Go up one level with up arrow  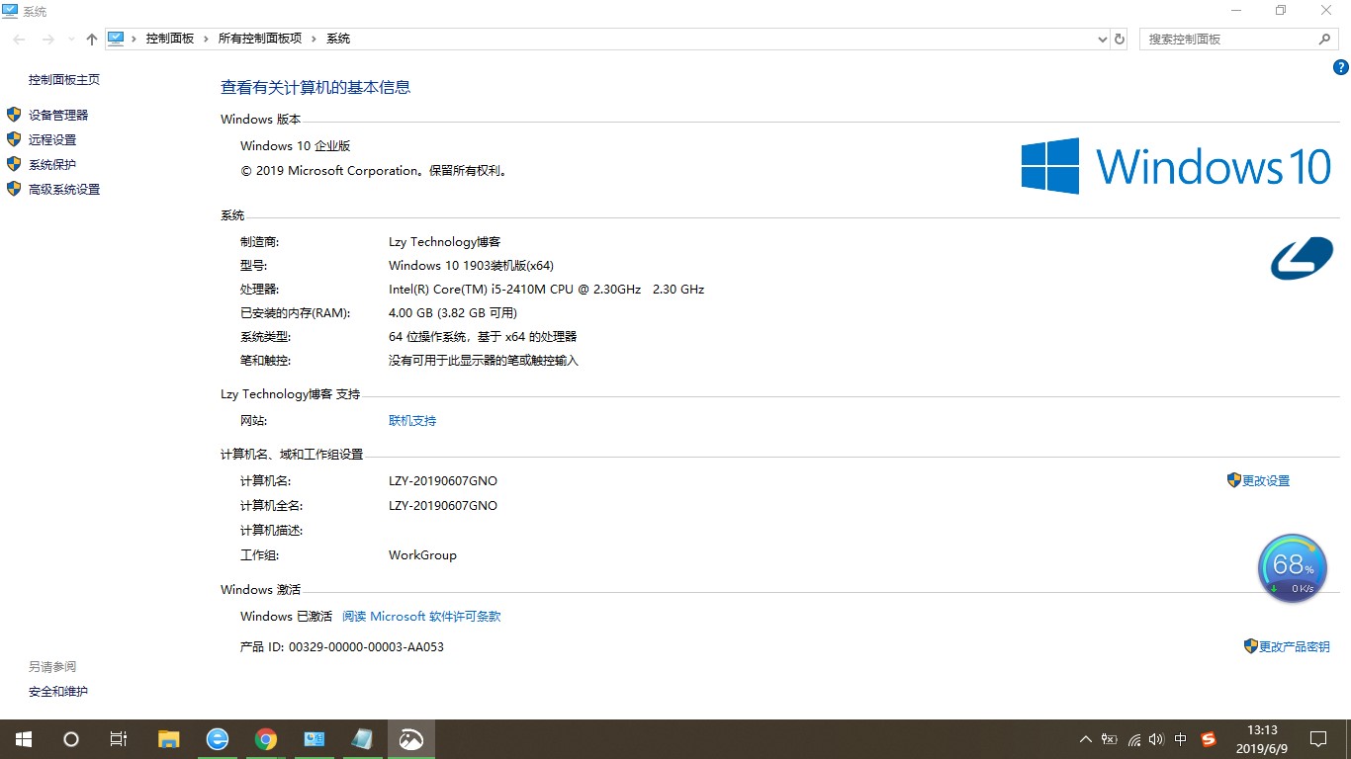click(x=92, y=39)
